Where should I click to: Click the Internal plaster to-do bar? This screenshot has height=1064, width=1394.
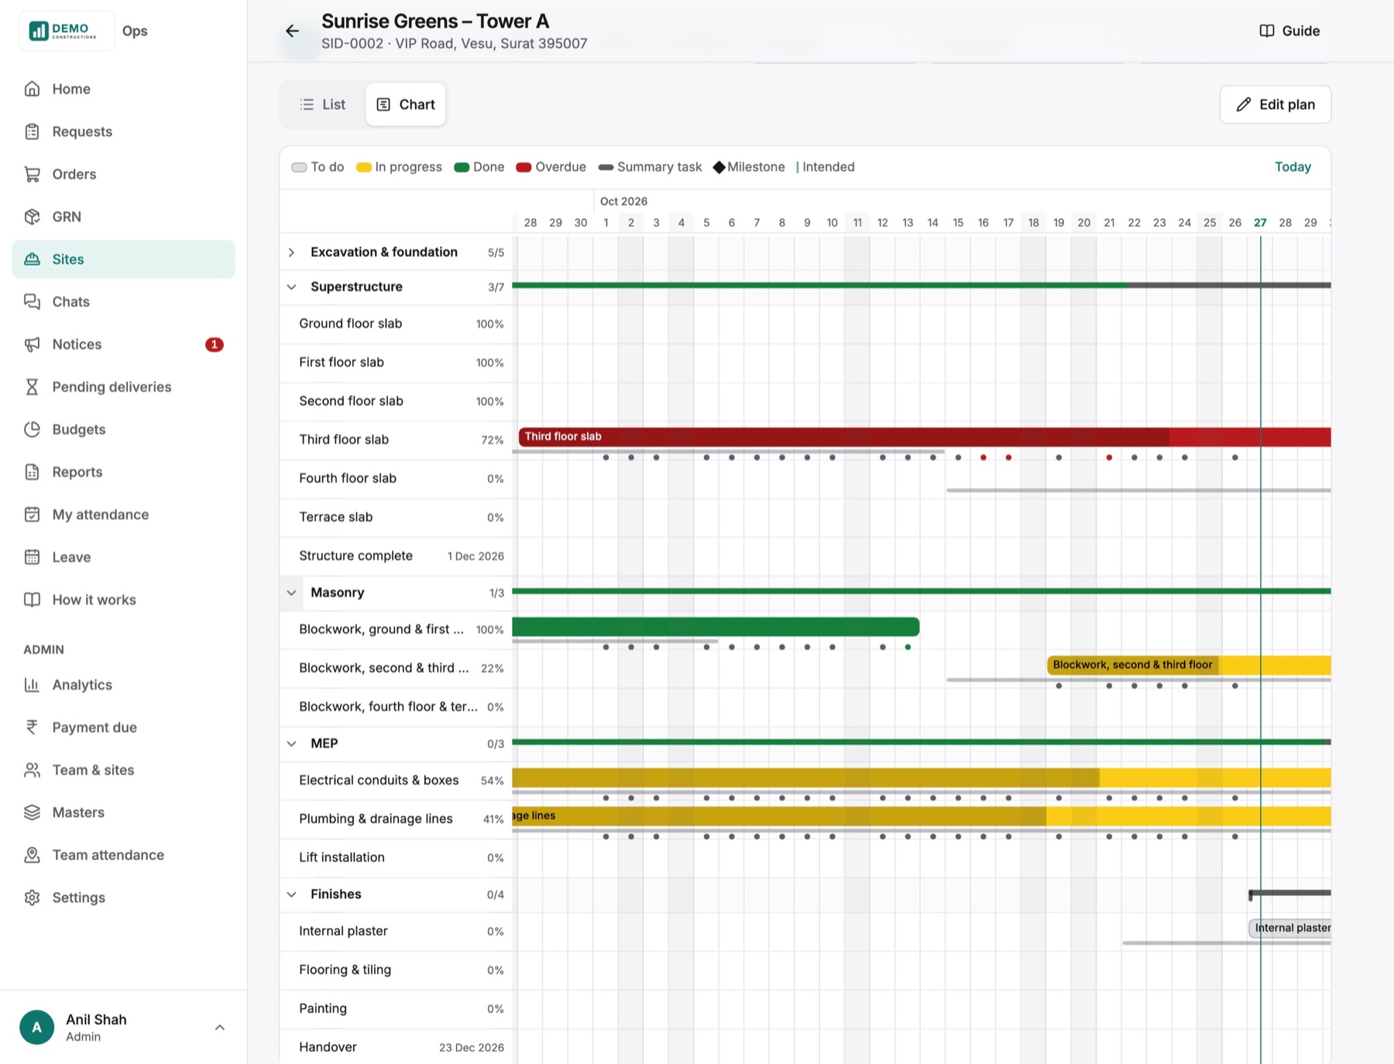click(x=1290, y=928)
